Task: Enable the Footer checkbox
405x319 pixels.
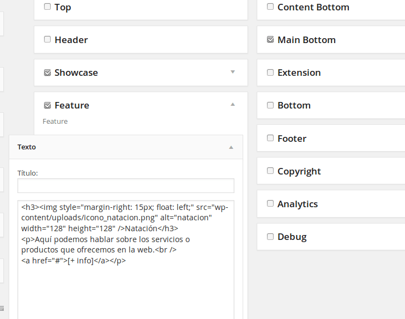Action: [x=270, y=138]
